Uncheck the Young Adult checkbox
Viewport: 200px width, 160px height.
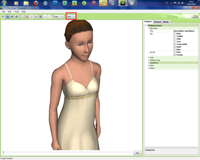pyautogui.click(x=175, y=44)
